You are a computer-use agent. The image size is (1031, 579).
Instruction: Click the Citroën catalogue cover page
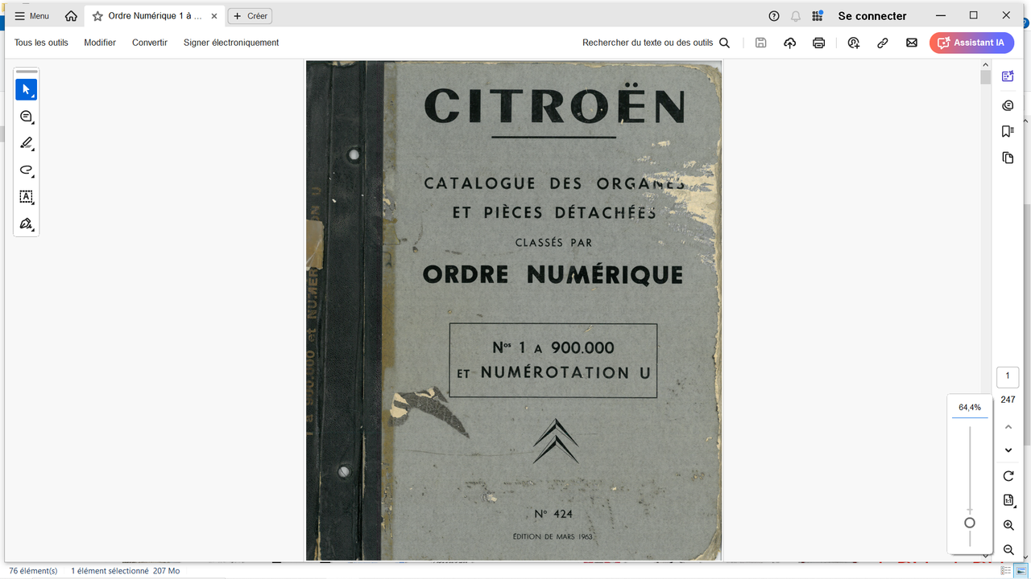pyautogui.click(x=514, y=310)
